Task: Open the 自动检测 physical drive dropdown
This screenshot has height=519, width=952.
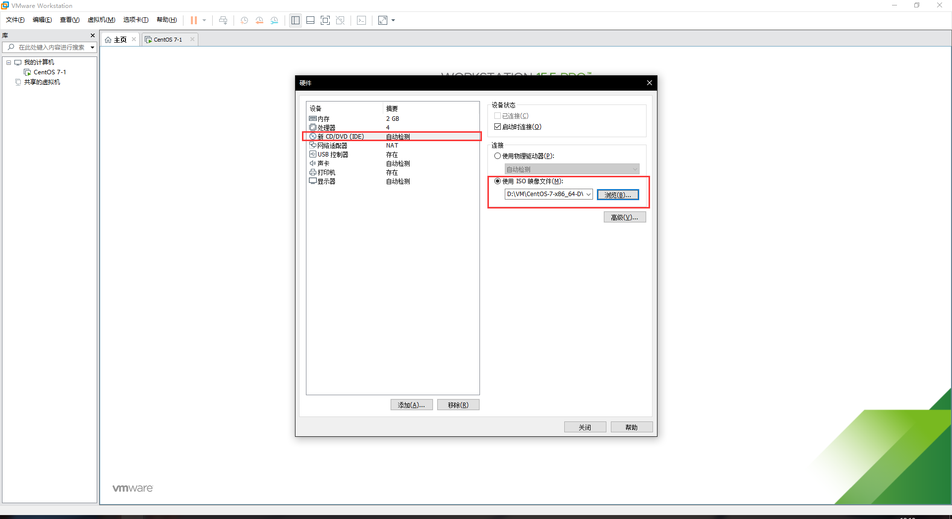Action: pos(572,169)
